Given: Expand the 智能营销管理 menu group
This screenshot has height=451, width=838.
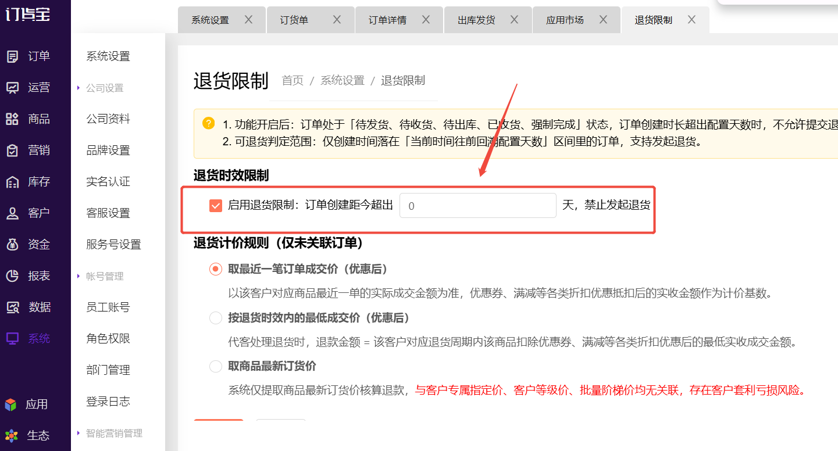Looking at the screenshot, I should click(x=114, y=434).
